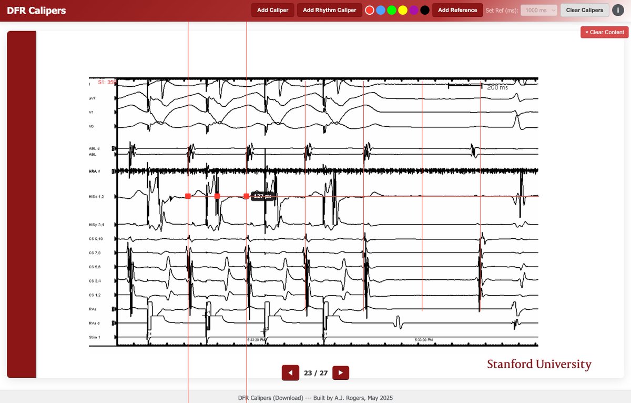This screenshot has width=631, height=403.
Task: Click the Add Rhythm Caliper button
Action: 330,10
